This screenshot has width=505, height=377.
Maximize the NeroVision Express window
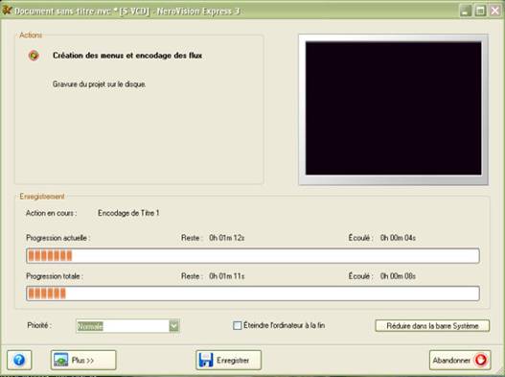[x=480, y=11]
